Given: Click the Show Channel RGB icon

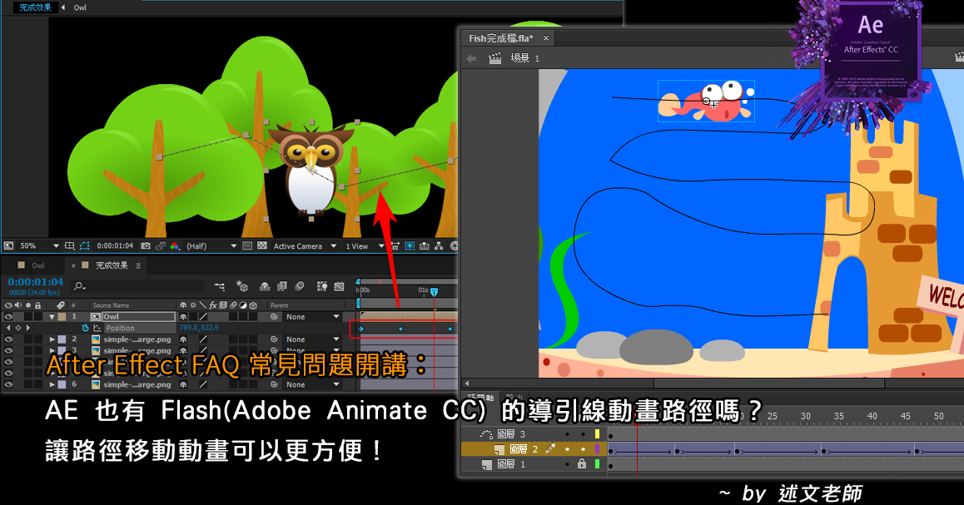Looking at the screenshot, I should (175, 245).
